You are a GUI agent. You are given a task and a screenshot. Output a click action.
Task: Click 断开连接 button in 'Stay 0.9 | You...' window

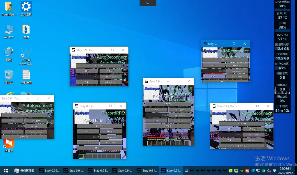[x=25, y=137]
